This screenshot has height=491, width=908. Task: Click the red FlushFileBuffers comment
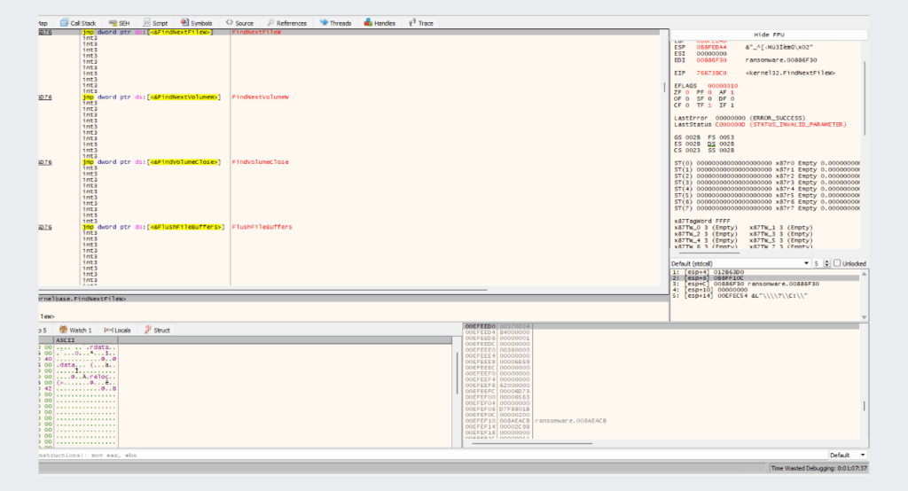[262, 227]
